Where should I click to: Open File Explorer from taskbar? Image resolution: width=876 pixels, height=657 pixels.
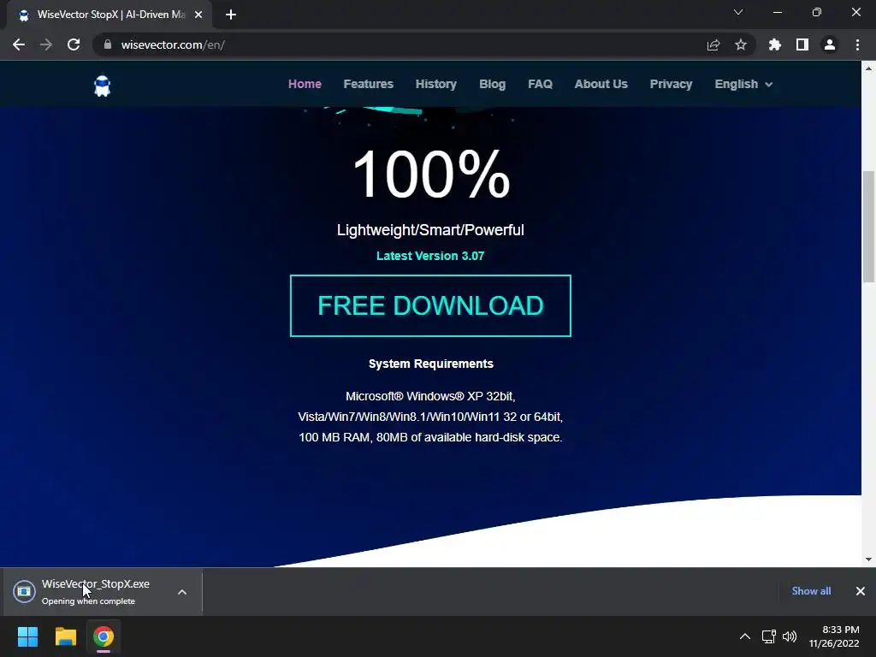pyautogui.click(x=65, y=636)
